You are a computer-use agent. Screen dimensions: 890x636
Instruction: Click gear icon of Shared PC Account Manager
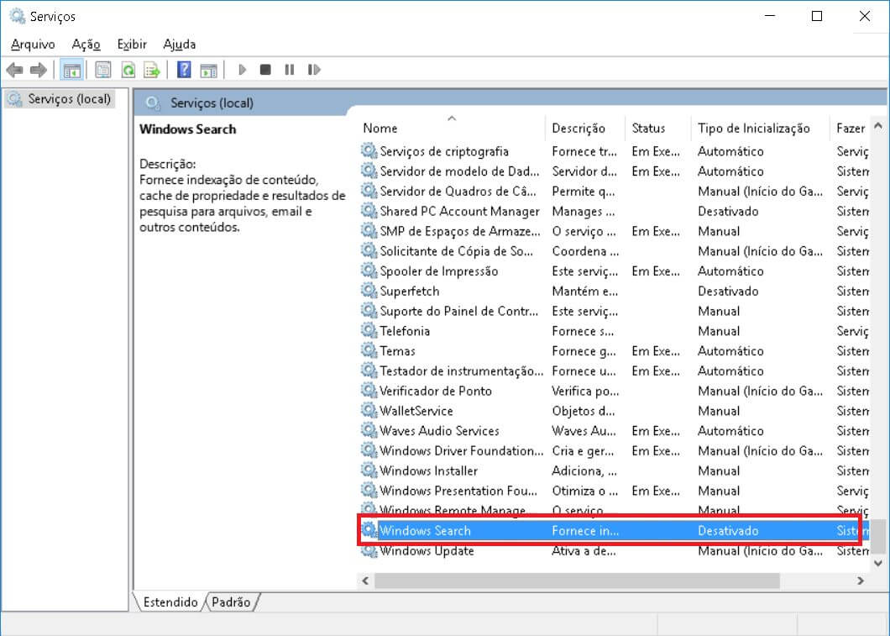(x=369, y=211)
